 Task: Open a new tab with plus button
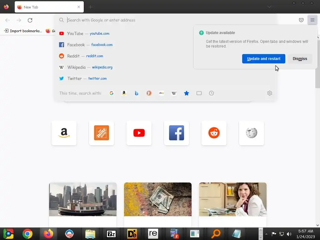click(x=91, y=7)
